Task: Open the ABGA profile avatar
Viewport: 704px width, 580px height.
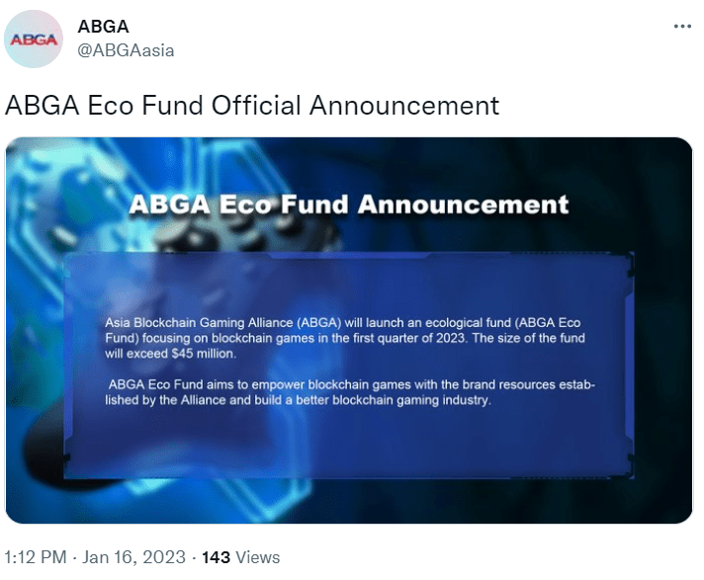Action: (34, 39)
